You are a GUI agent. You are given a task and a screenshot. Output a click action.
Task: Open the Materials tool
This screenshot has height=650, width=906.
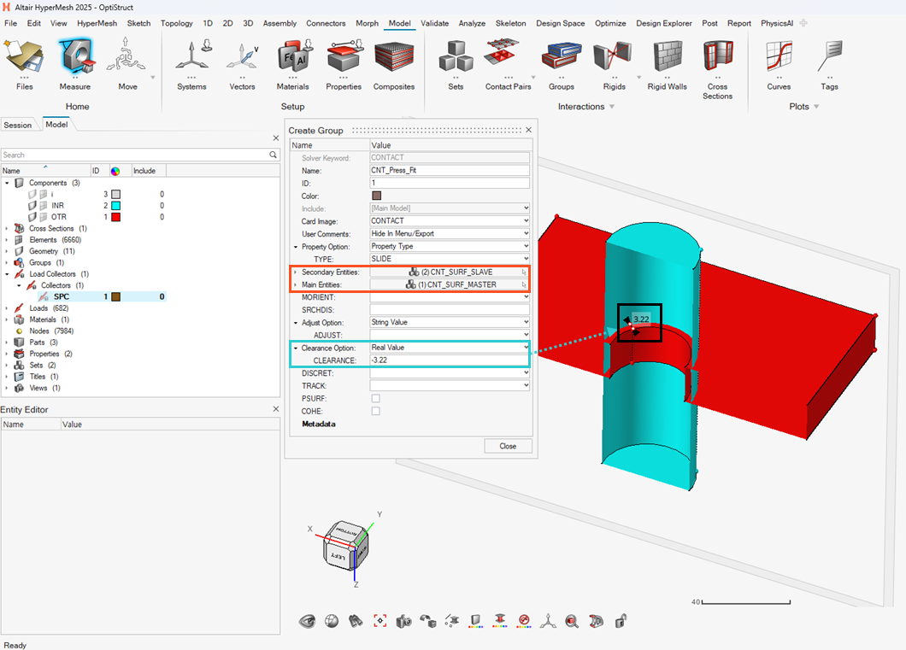coord(293,63)
